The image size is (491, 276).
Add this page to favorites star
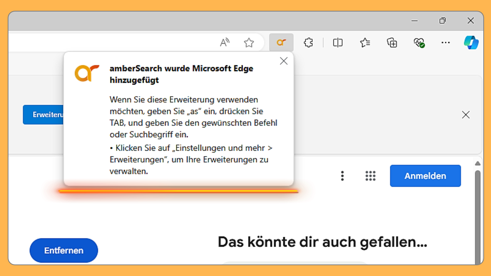tap(249, 43)
